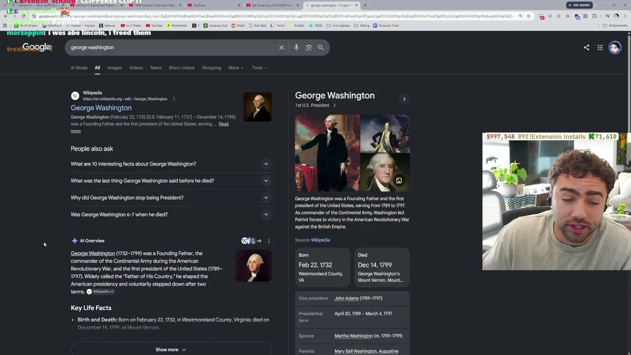Screen dimensions: 631x355
Task: Click the zoom magnifier icon in the address bar
Action: click(x=521, y=16)
